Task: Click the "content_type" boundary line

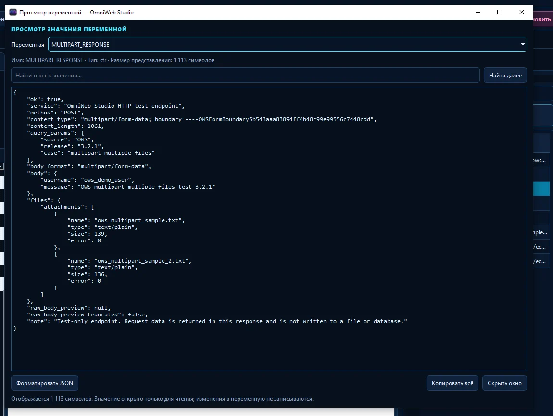Action: [202, 119]
